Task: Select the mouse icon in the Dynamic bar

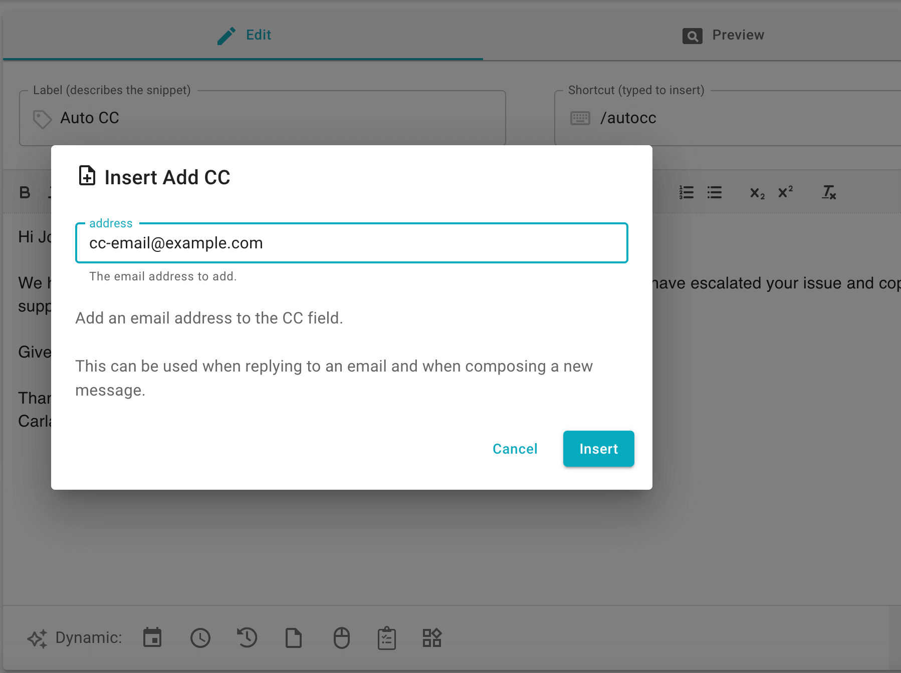Action: click(x=341, y=638)
